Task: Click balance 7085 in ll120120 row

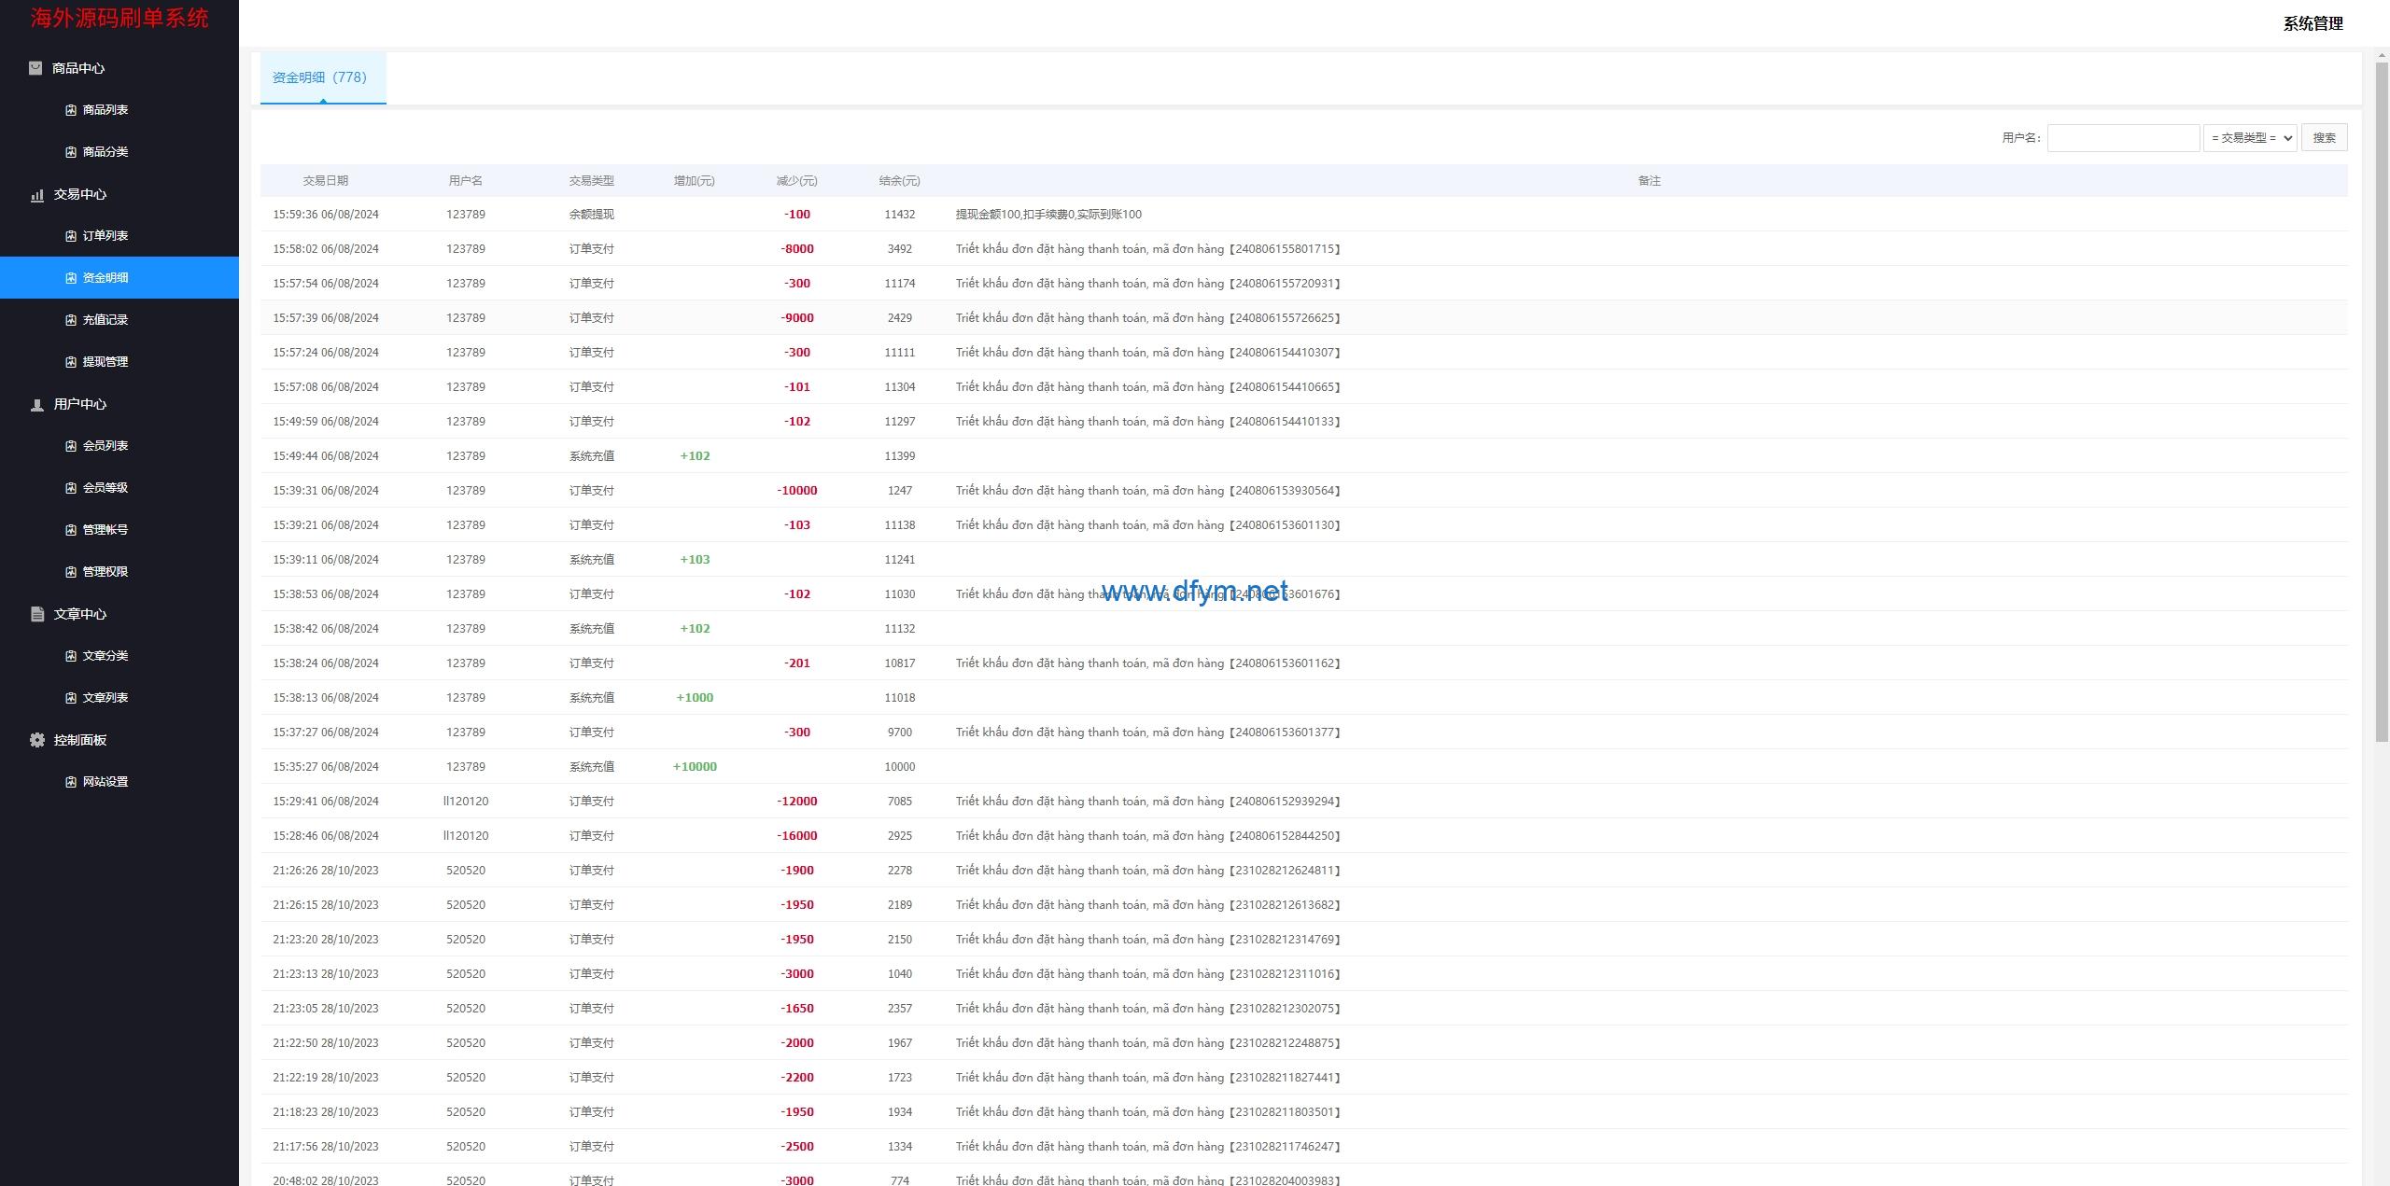Action: click(900, 802)
